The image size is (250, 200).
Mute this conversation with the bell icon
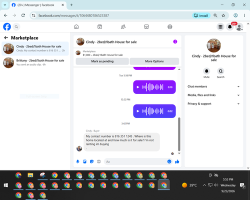(x=206, y=71)
